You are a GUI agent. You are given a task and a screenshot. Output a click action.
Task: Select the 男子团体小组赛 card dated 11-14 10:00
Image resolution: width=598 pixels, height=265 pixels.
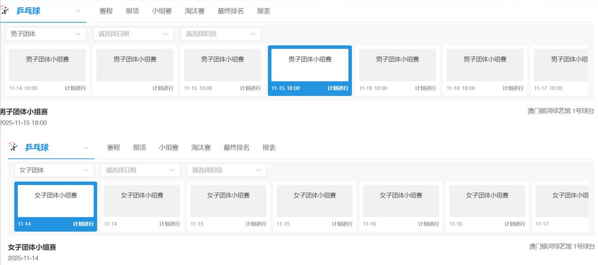coord(47,71)
